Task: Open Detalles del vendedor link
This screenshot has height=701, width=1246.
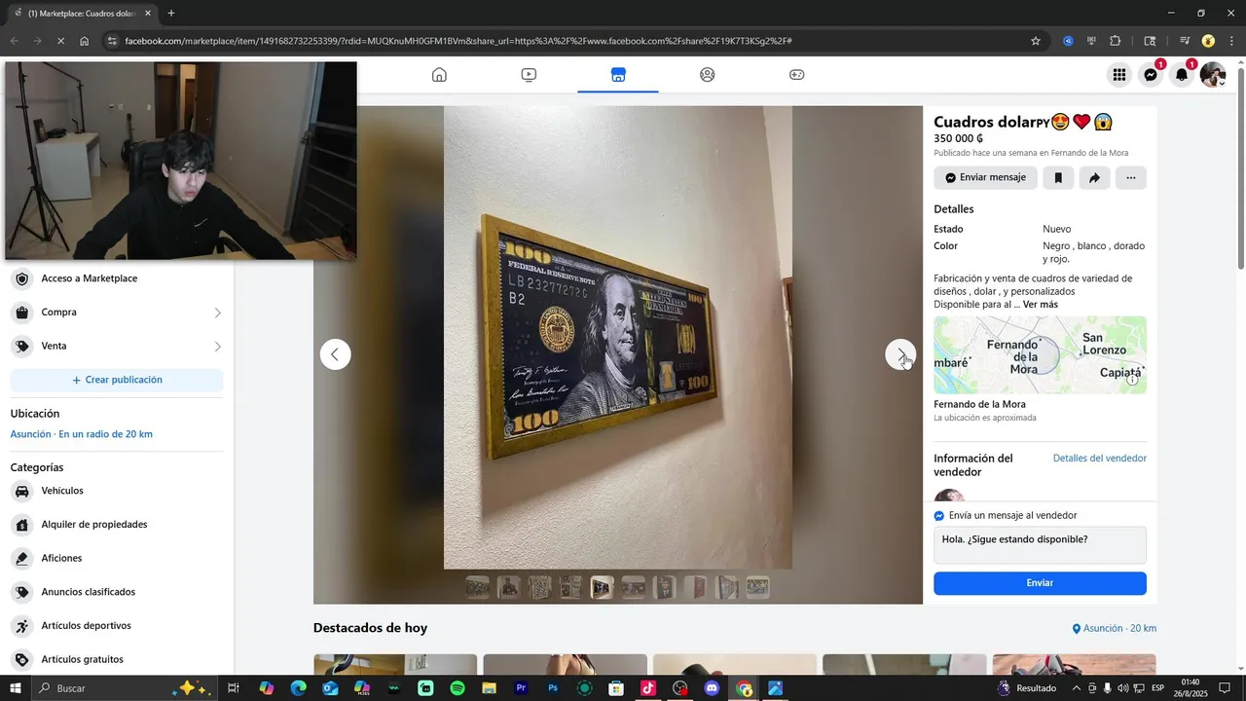Action: (x=1100, y=459)
